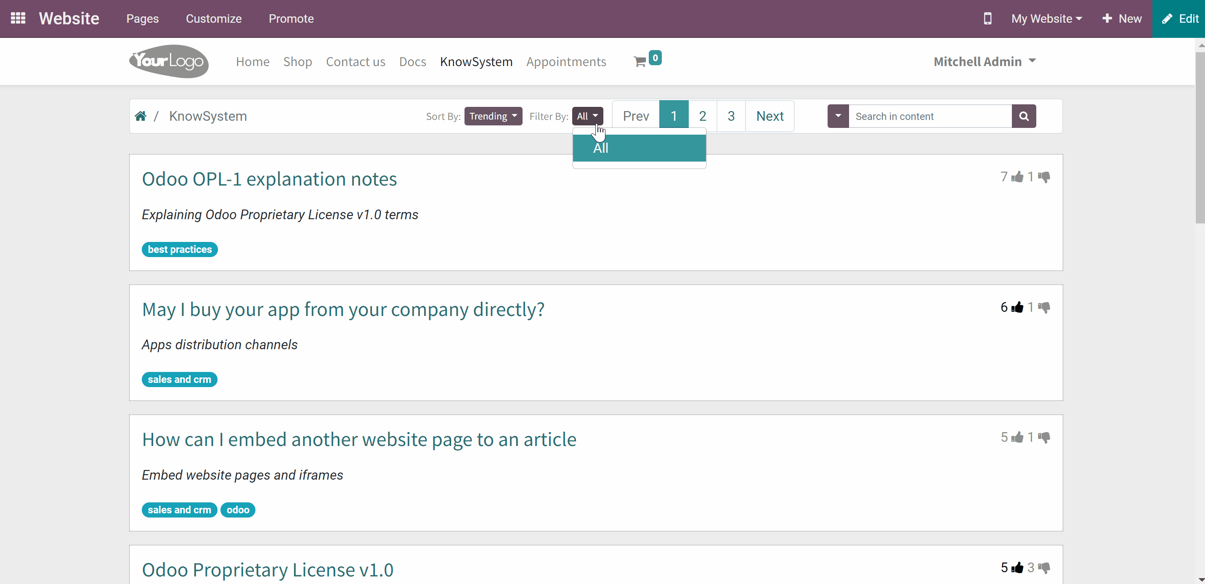Select page 1 in pagination
This screenshot has width=1205, height=584.
[674, 116]
